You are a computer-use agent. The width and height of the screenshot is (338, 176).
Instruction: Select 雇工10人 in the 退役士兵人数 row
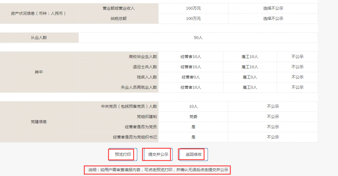(250, 67)
